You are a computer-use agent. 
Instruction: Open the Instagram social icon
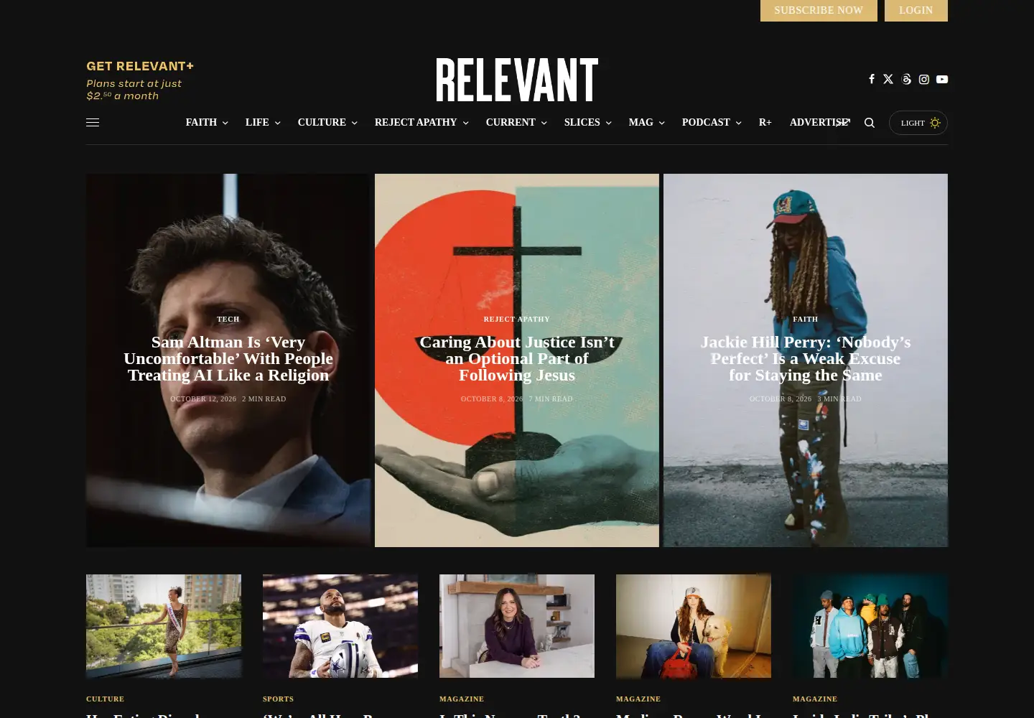coord(924,79)
